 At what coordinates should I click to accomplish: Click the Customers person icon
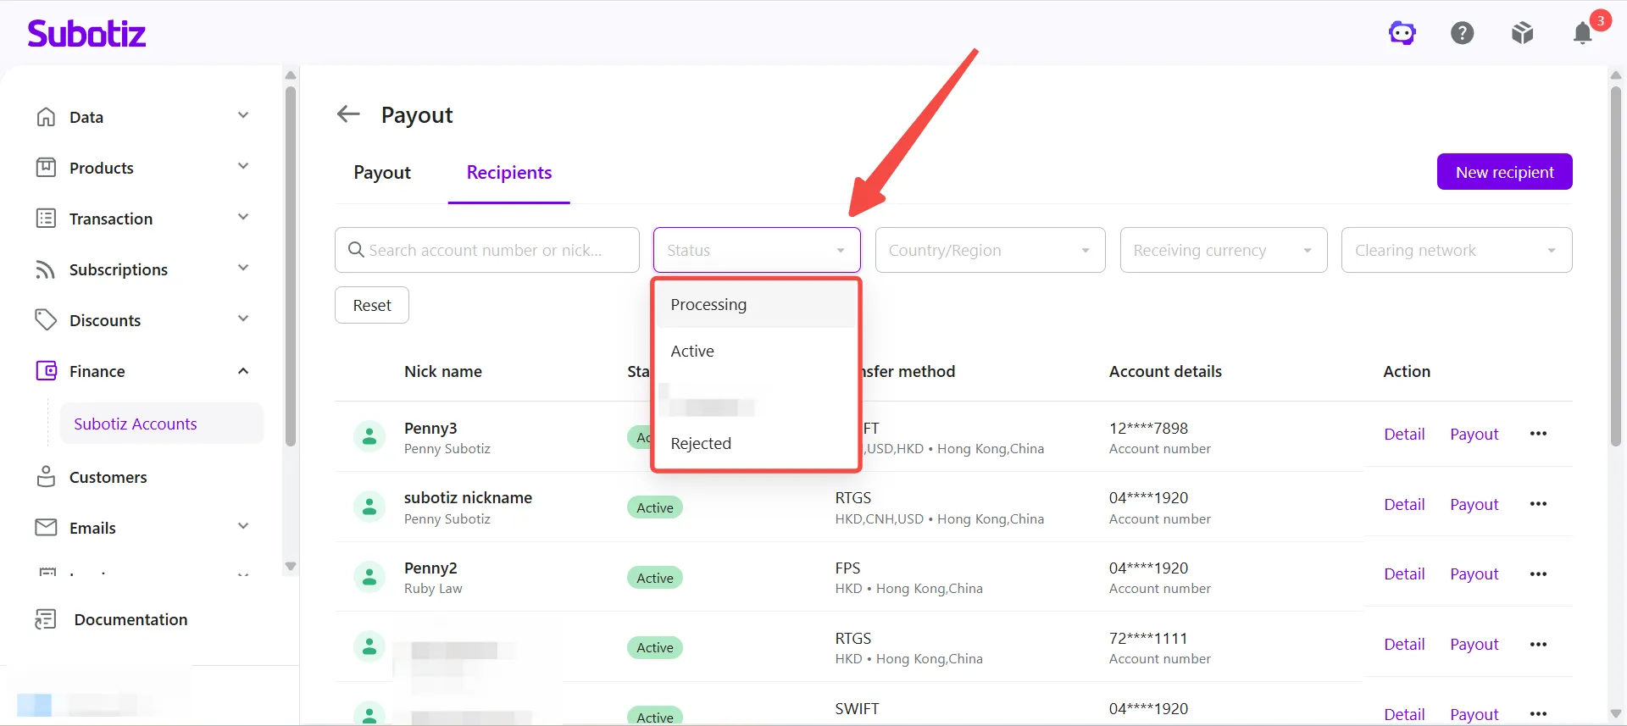46,477
